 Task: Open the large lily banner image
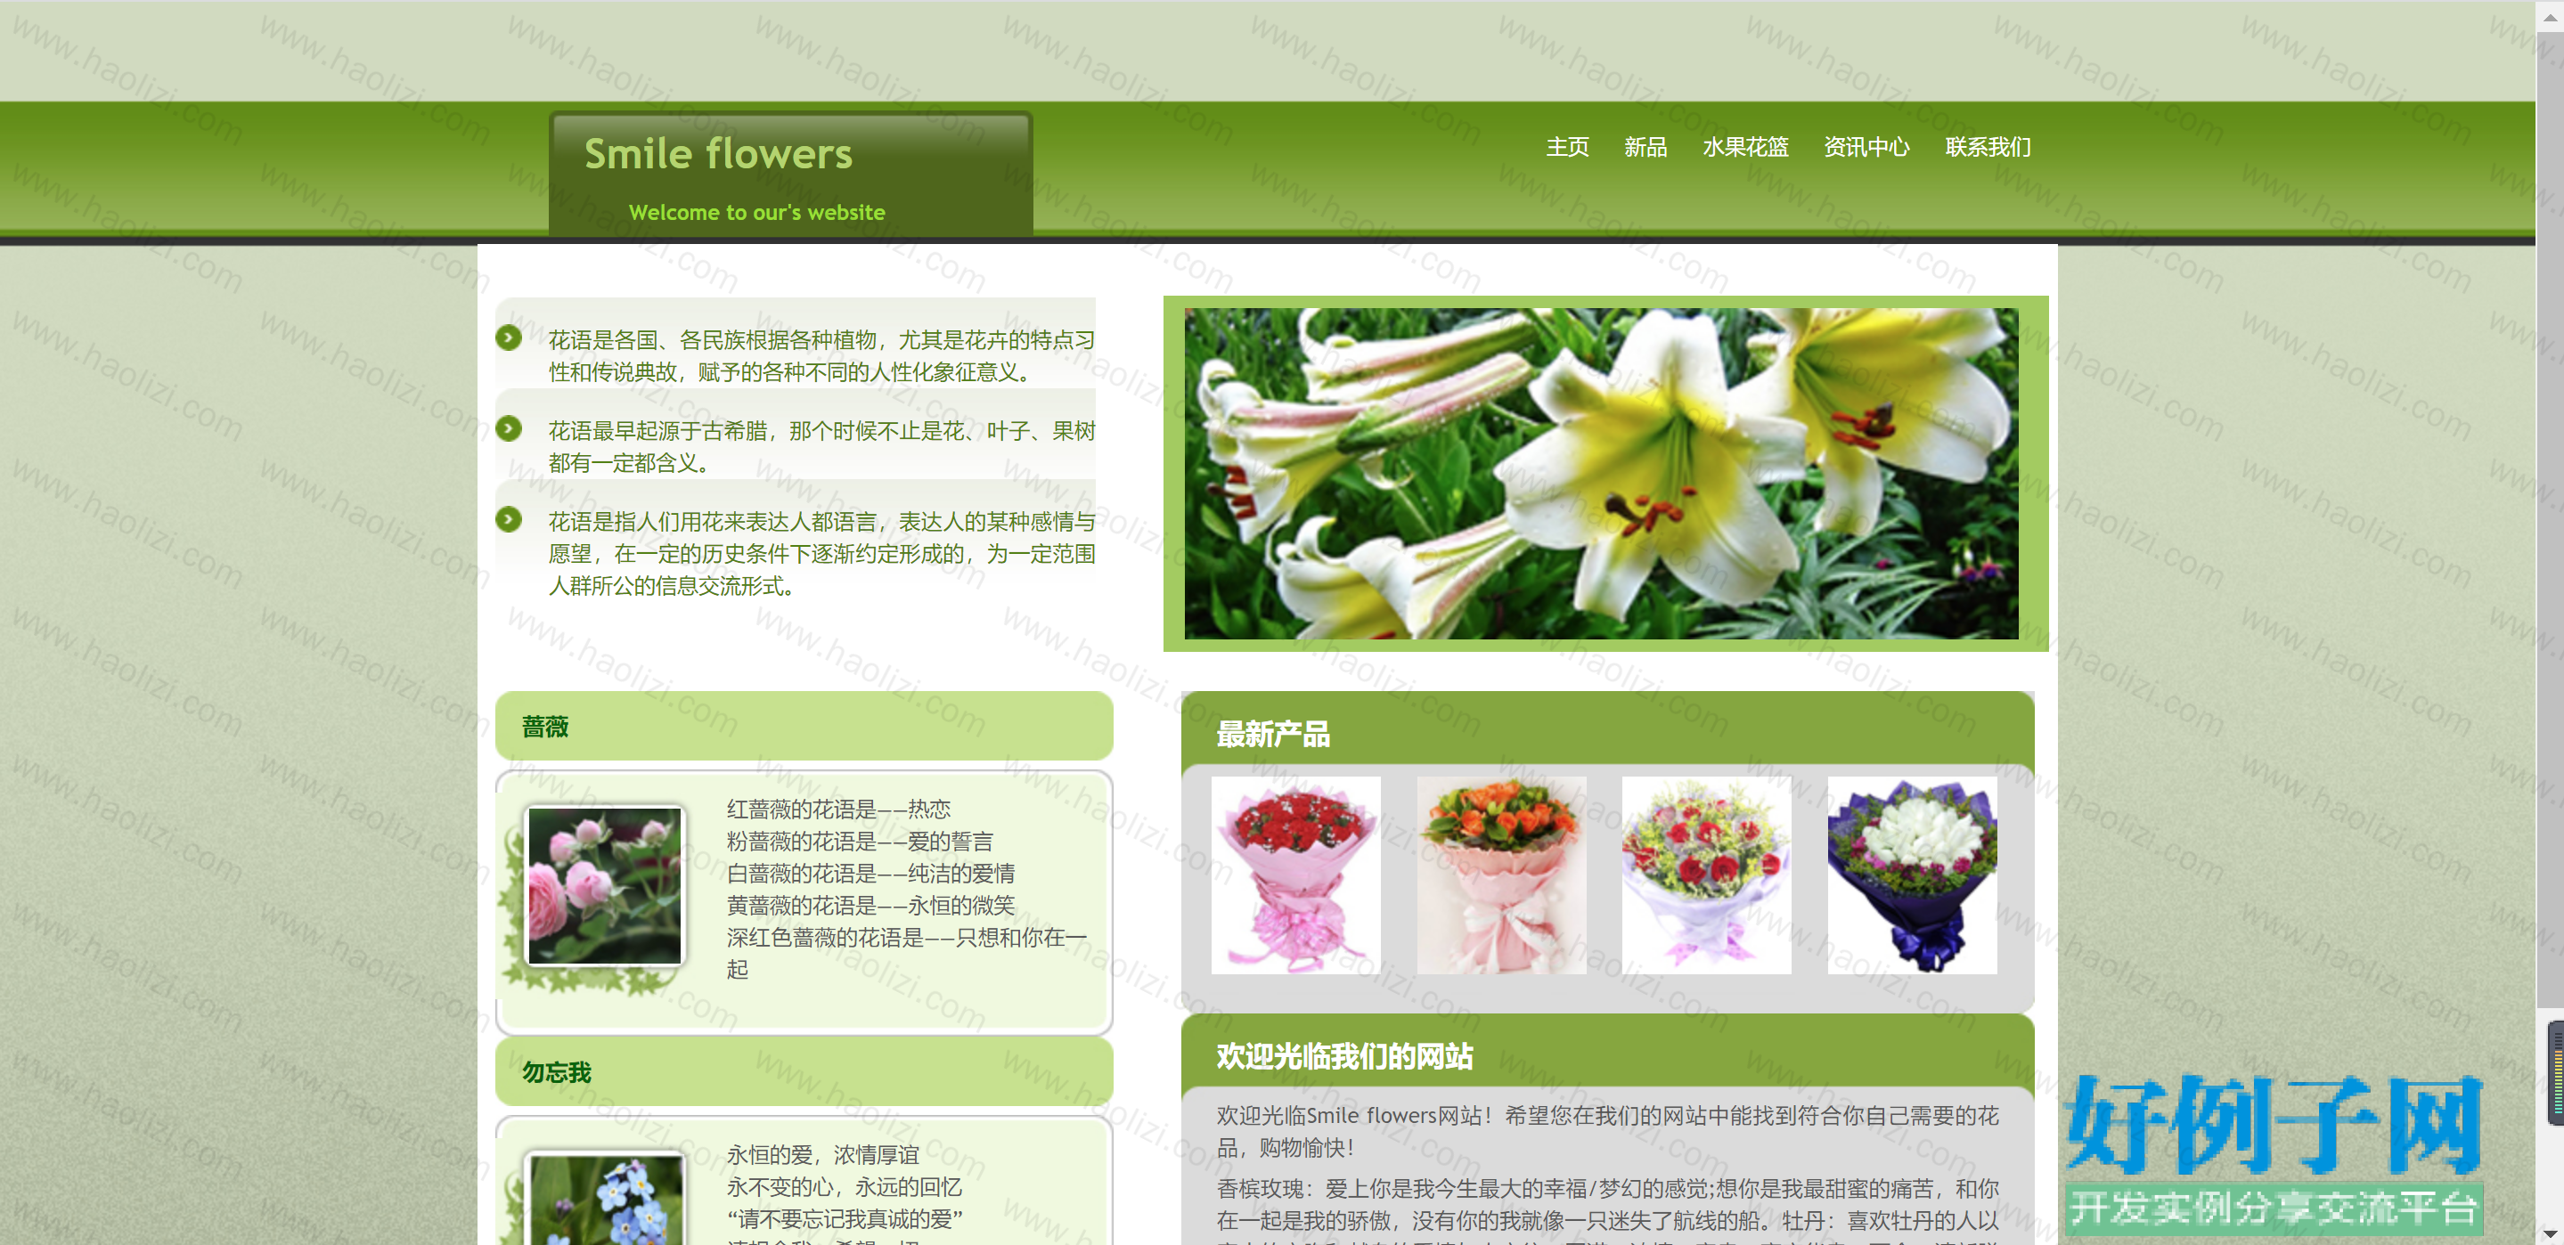tap(1601, 473)
